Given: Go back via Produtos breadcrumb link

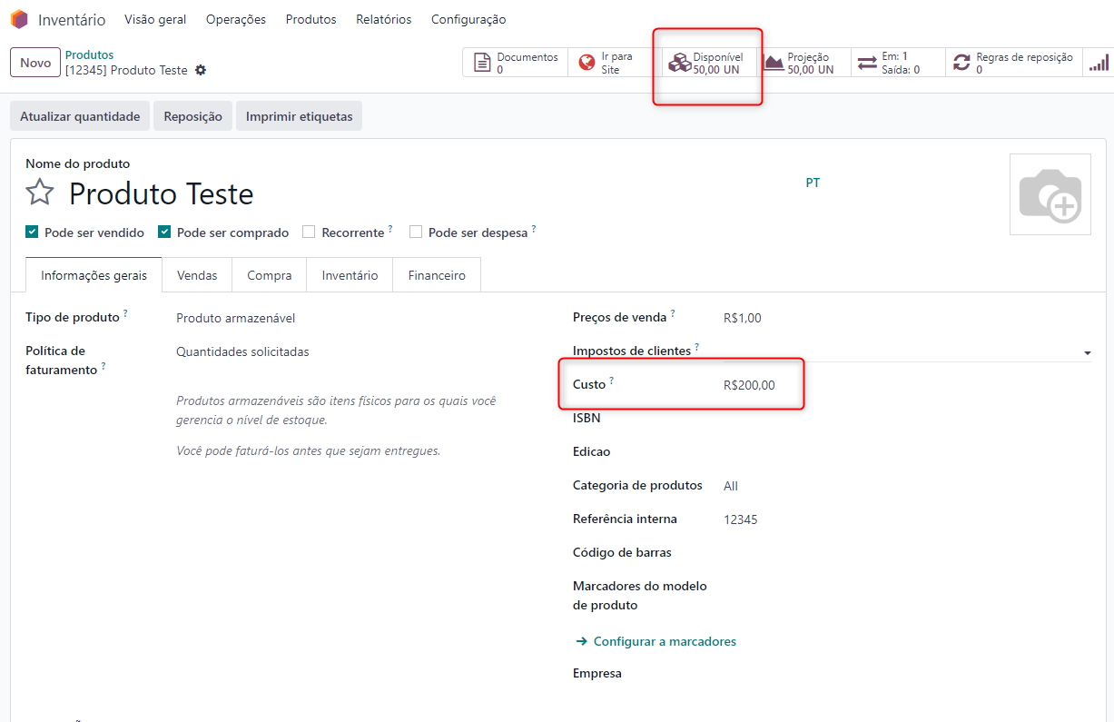Looking at the screenshot, I should pyautogui.click(x=89, y=54).
